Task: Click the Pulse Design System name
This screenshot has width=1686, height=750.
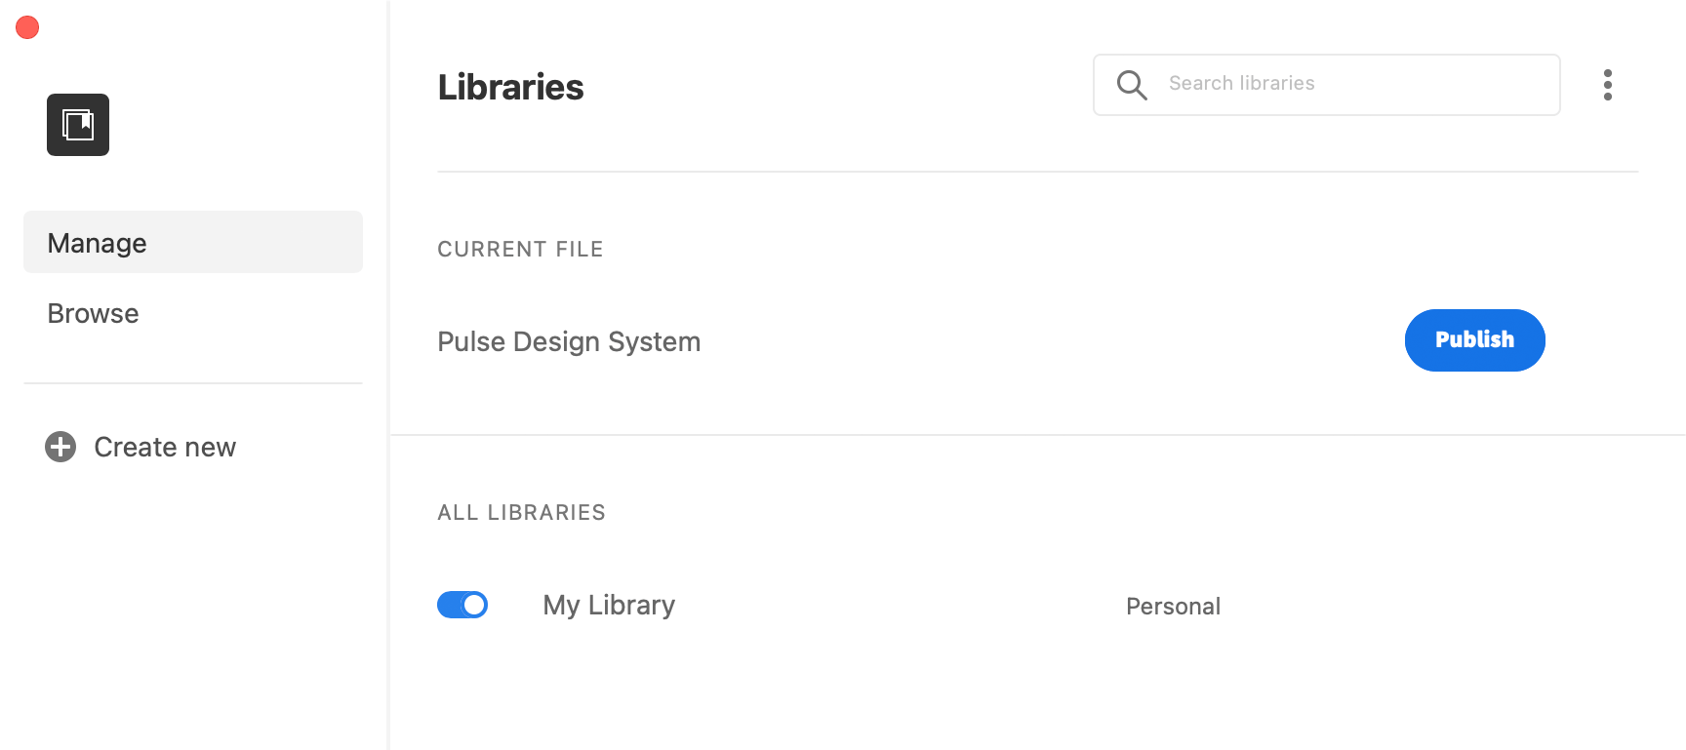Action: (x=569, y=341)
